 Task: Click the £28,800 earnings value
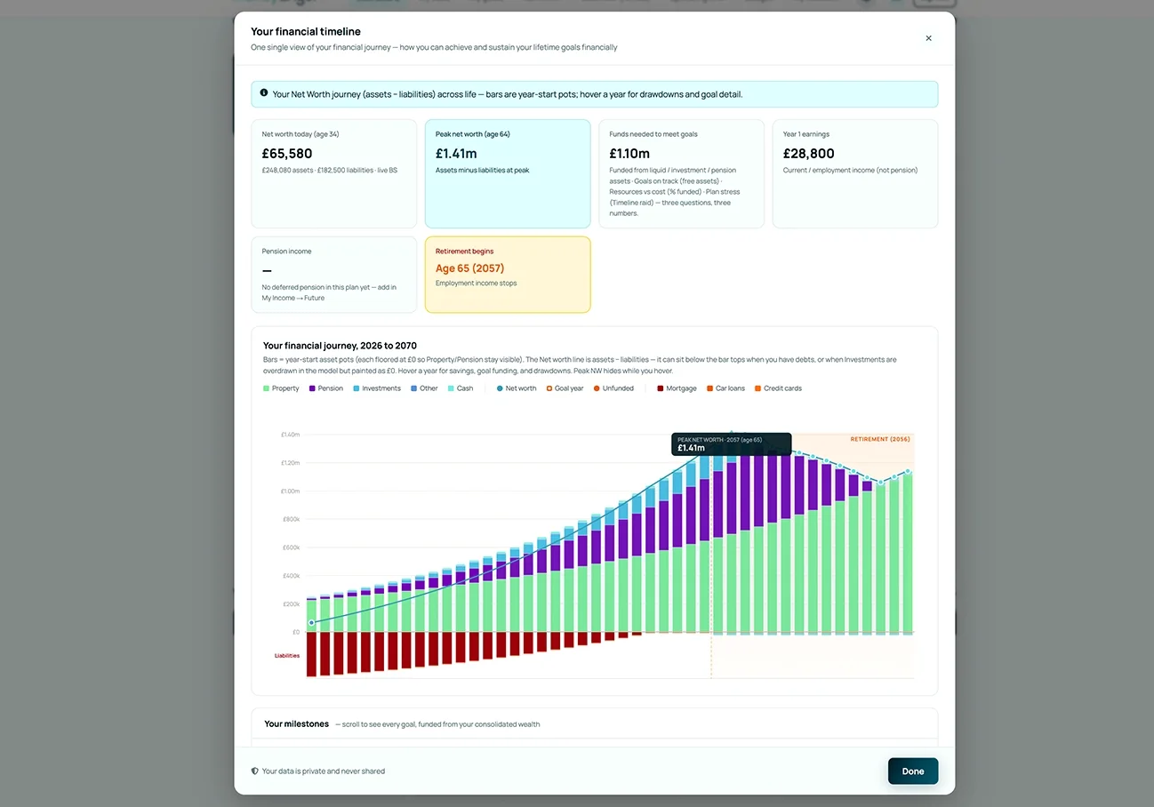(808, 154)
